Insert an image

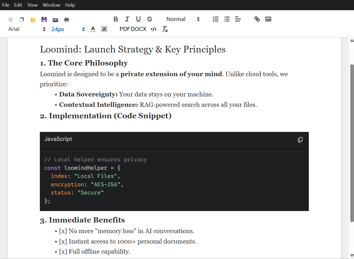268,19
